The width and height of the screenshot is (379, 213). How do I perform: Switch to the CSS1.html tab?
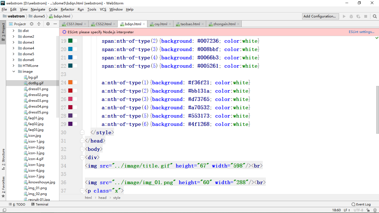pos(74,24)
